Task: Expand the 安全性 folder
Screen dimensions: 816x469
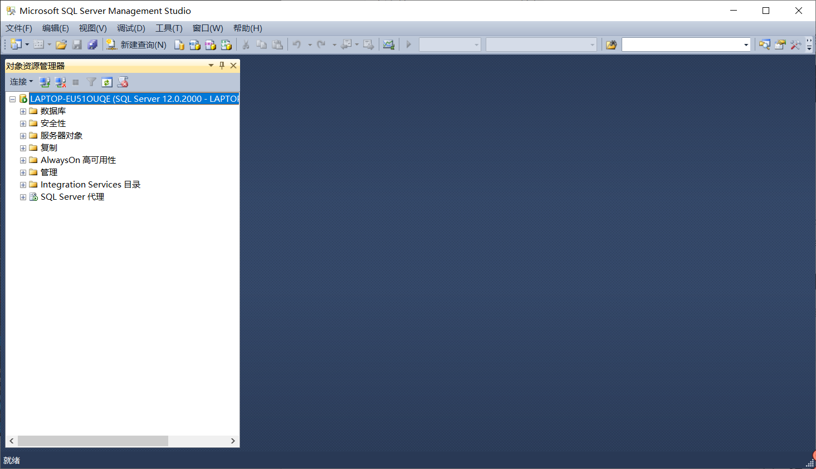Action: tap(23, 124)
